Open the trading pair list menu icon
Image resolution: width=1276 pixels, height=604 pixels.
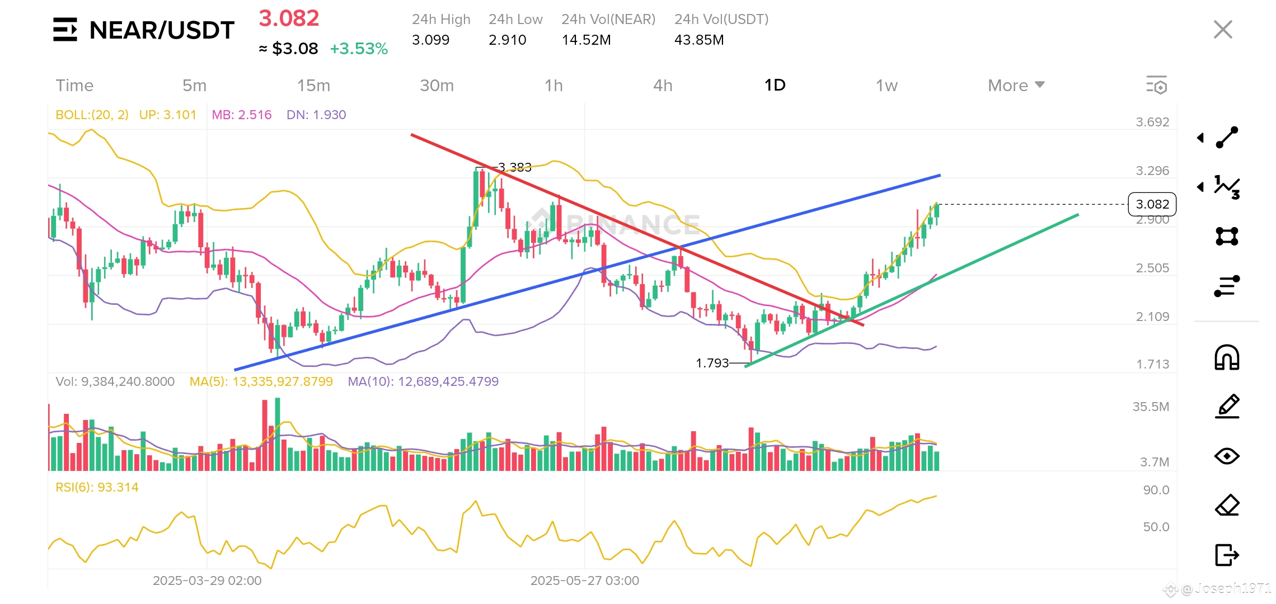pyautogui.click(x=65, y=30)
